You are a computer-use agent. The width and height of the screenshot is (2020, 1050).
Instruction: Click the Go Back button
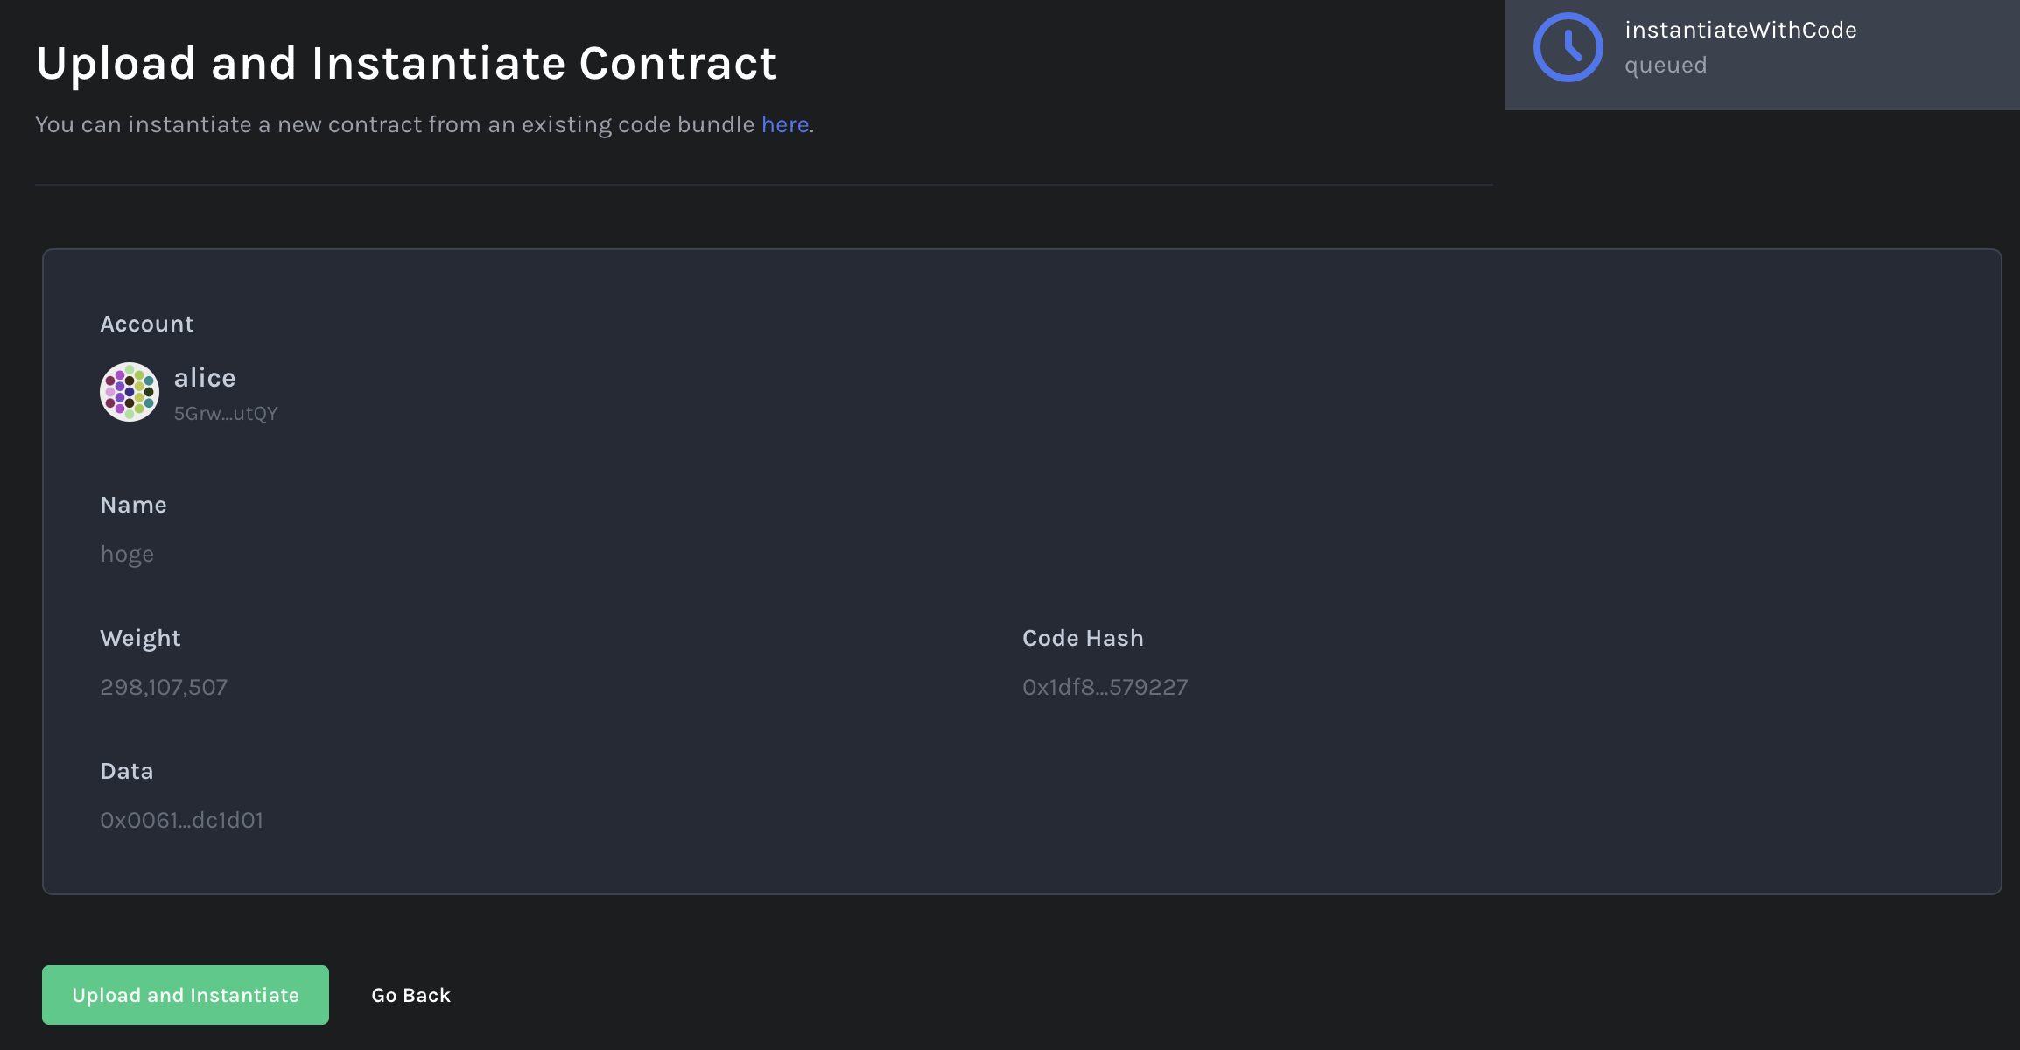pyautogui.click(x=410, y=995)
